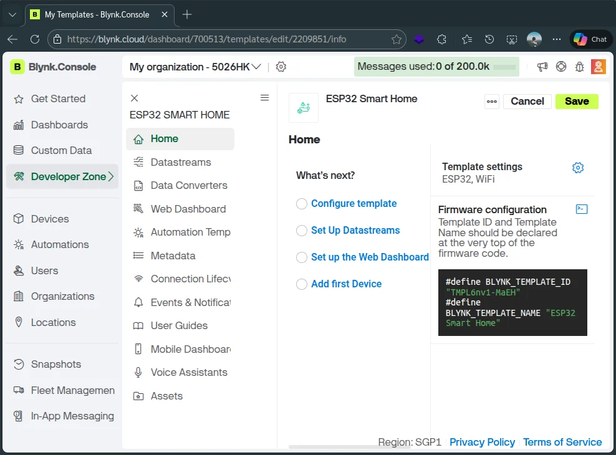Close the ESP32 Smart Home template panel

tap(134, 98)
